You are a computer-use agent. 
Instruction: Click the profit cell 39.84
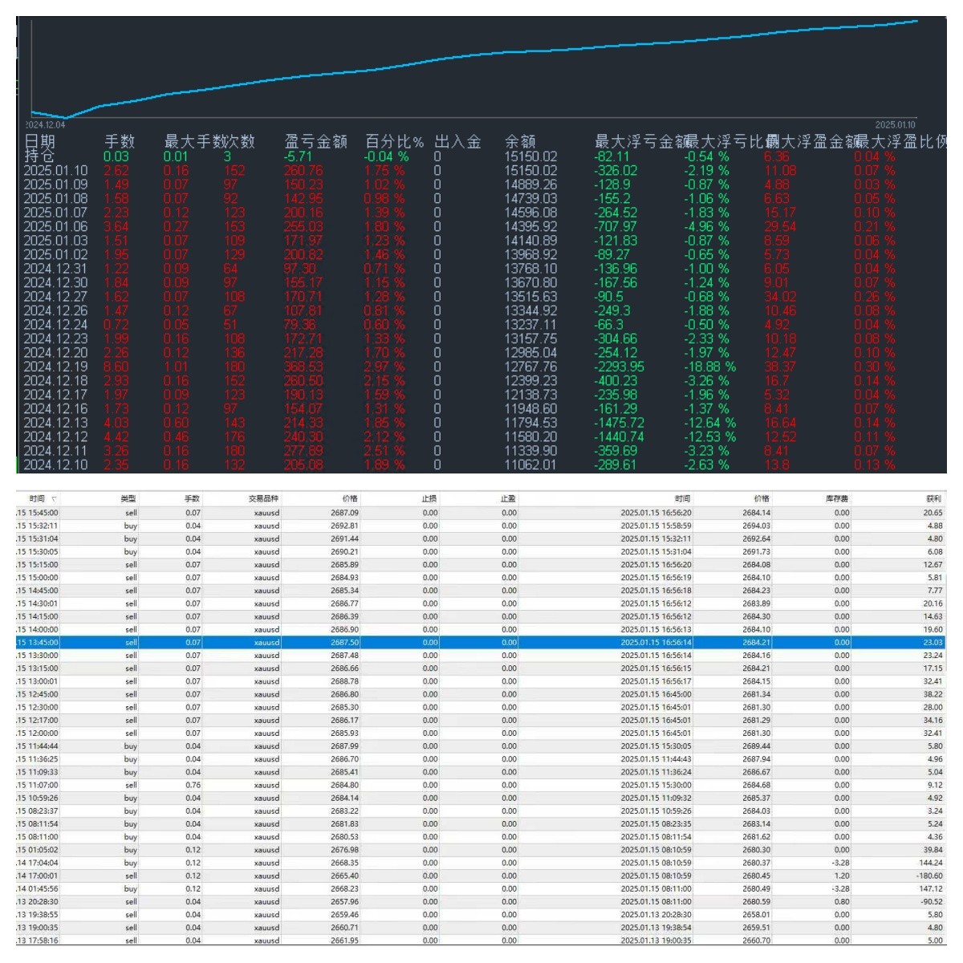933,850
